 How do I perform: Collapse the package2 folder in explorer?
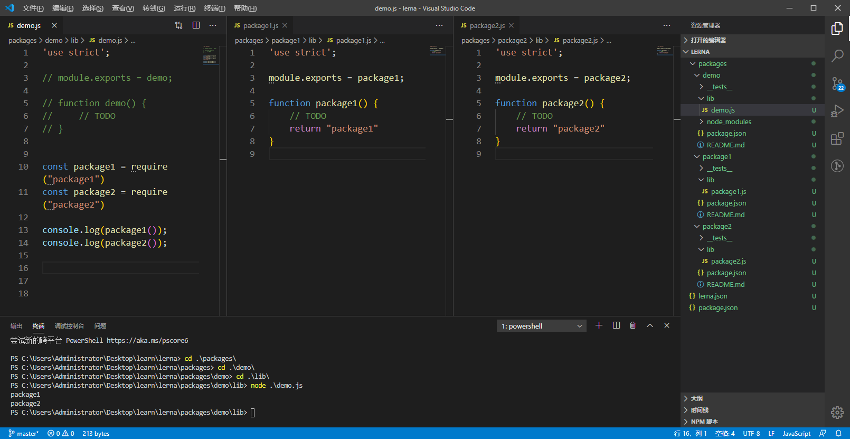pos(752,226)
